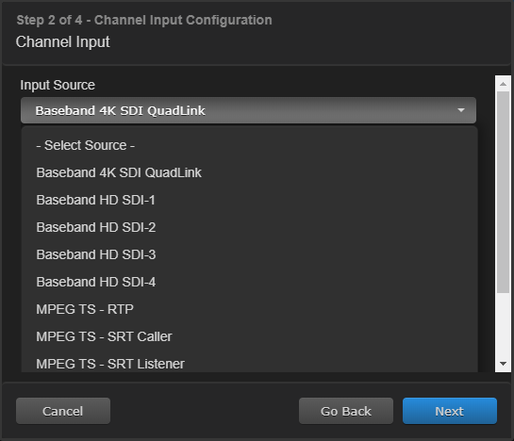Click the scrollbar up arrow
The height and width of the screenshot is (441, 514).
(x=503, y=84)
